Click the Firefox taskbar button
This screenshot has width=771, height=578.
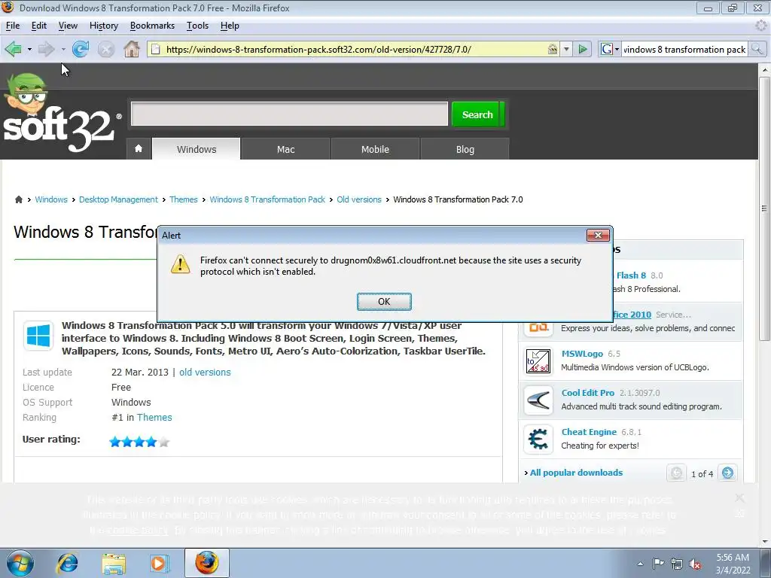click(x=207, y=563)
